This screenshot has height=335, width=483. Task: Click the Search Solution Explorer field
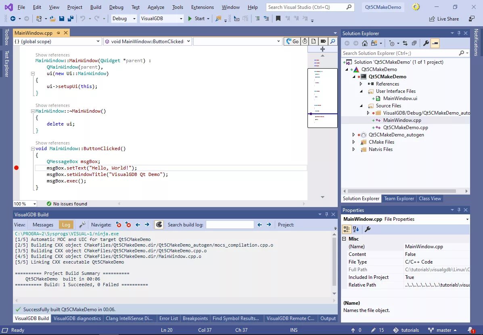(406, 53)
